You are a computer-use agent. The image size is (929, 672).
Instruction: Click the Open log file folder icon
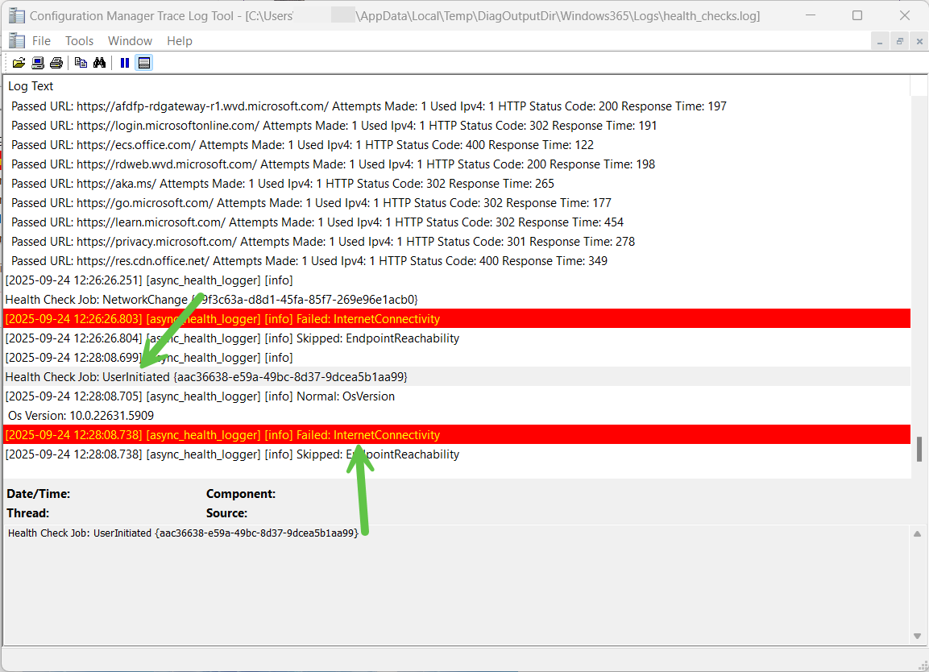coord(19,63)
